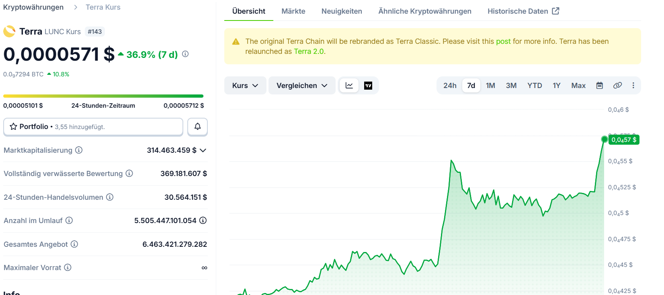Click the 24h low value 0,00005101 $
Viewport: 664px width, 295px height.
23,105
